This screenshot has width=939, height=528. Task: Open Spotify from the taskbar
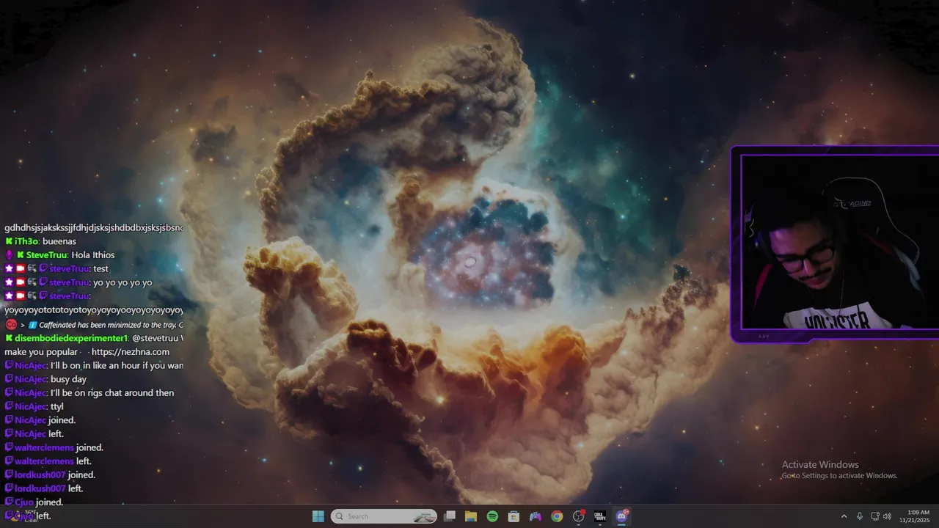pyautogui.click(x=492, y=516)
